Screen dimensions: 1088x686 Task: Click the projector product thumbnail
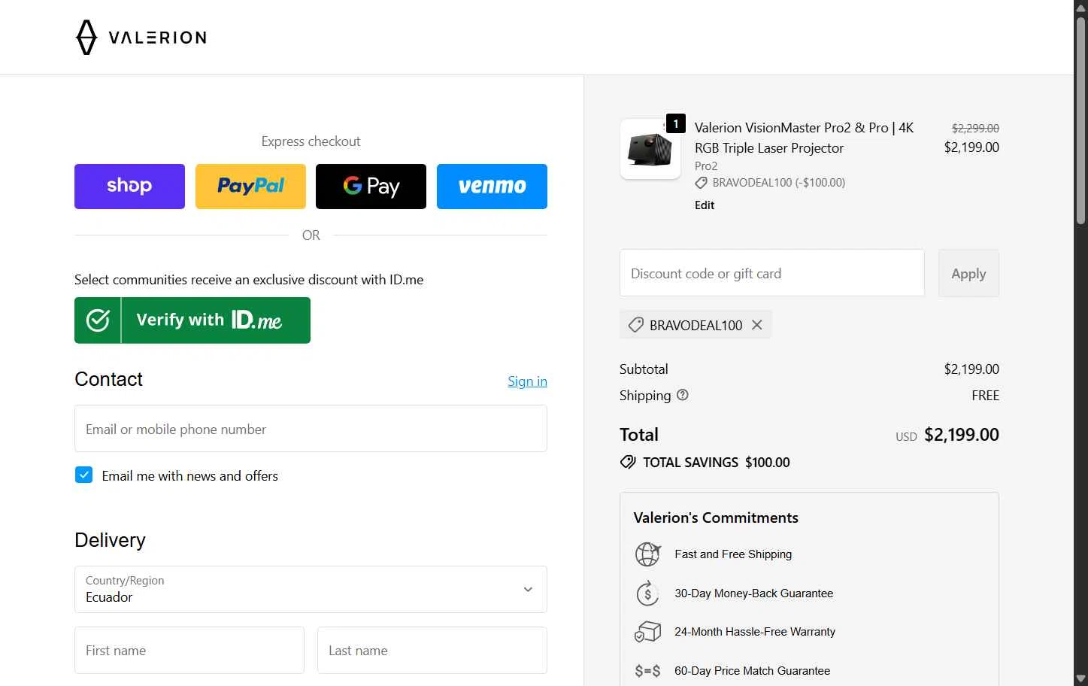click(x=650, y=149)
